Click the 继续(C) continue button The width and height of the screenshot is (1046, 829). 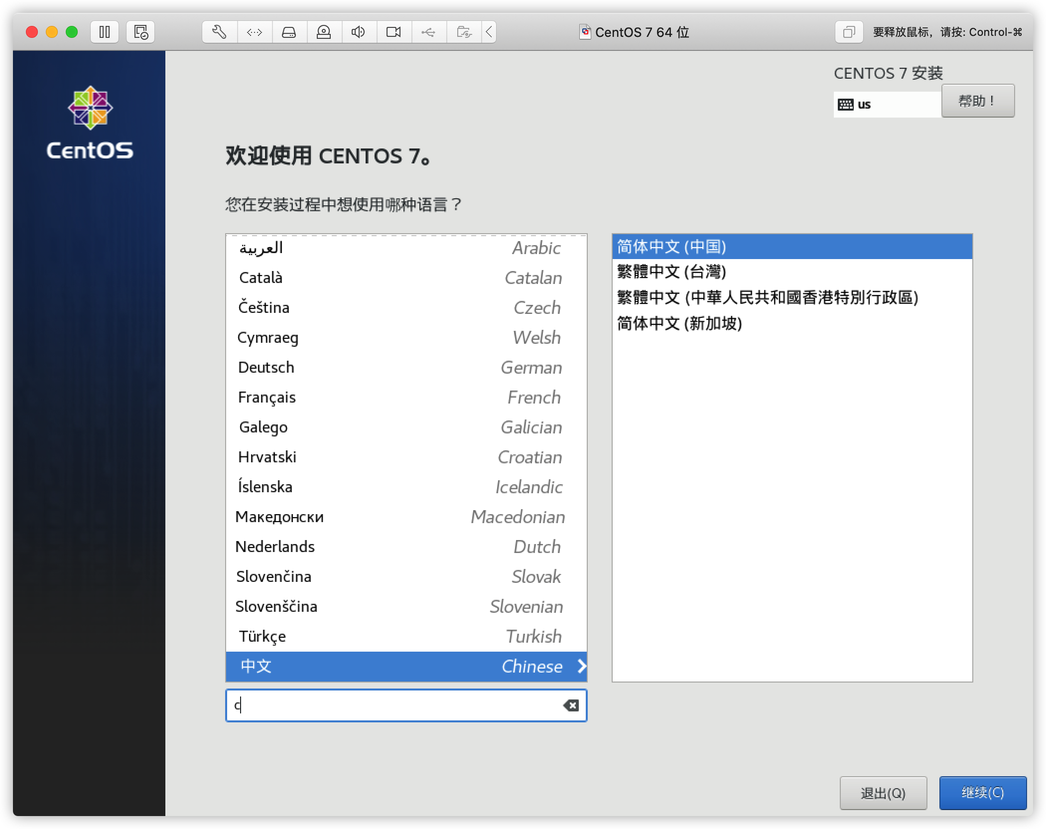pyautogui.click(x=982, y=793)
